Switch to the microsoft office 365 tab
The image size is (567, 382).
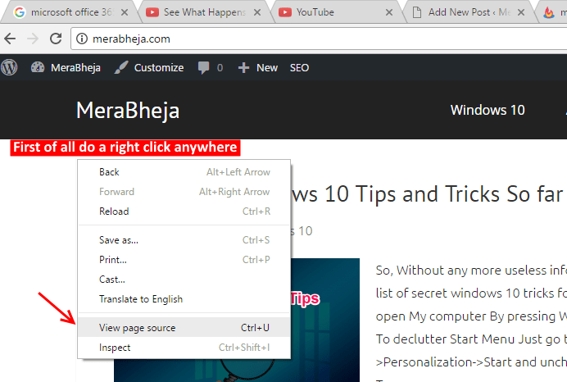pyautogui.click(x=71, y=12)
